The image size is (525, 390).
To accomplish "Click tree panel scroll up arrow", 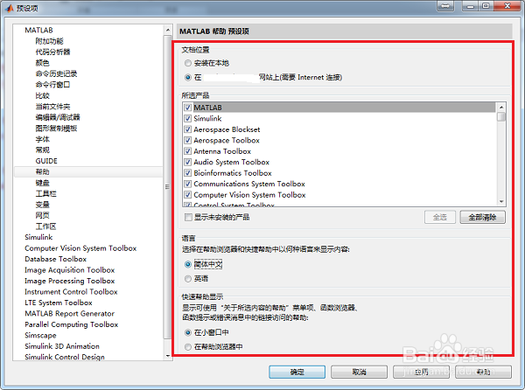I will (168, 30).
